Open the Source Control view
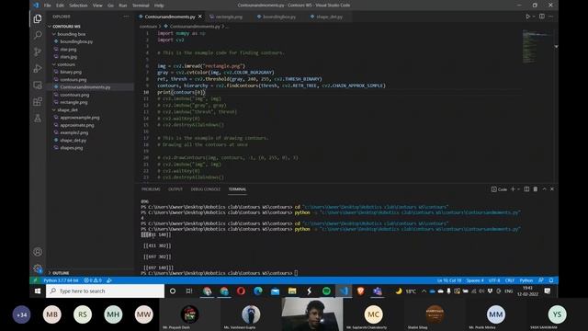This screenshot has width=588, height=331. pyautogui.click(x=38, y=51)
